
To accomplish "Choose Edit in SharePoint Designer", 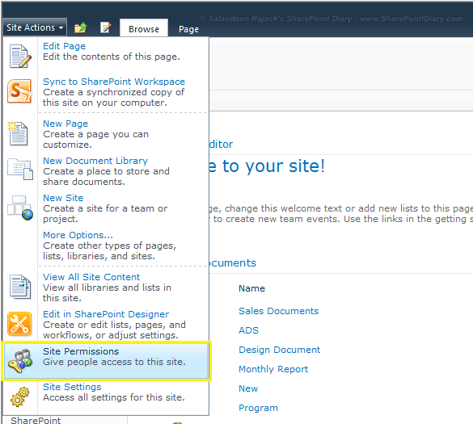I will pyautogui.click(x=106, y=314).
